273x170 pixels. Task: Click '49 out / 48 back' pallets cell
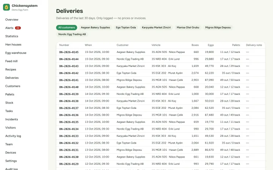coord(230,150)
